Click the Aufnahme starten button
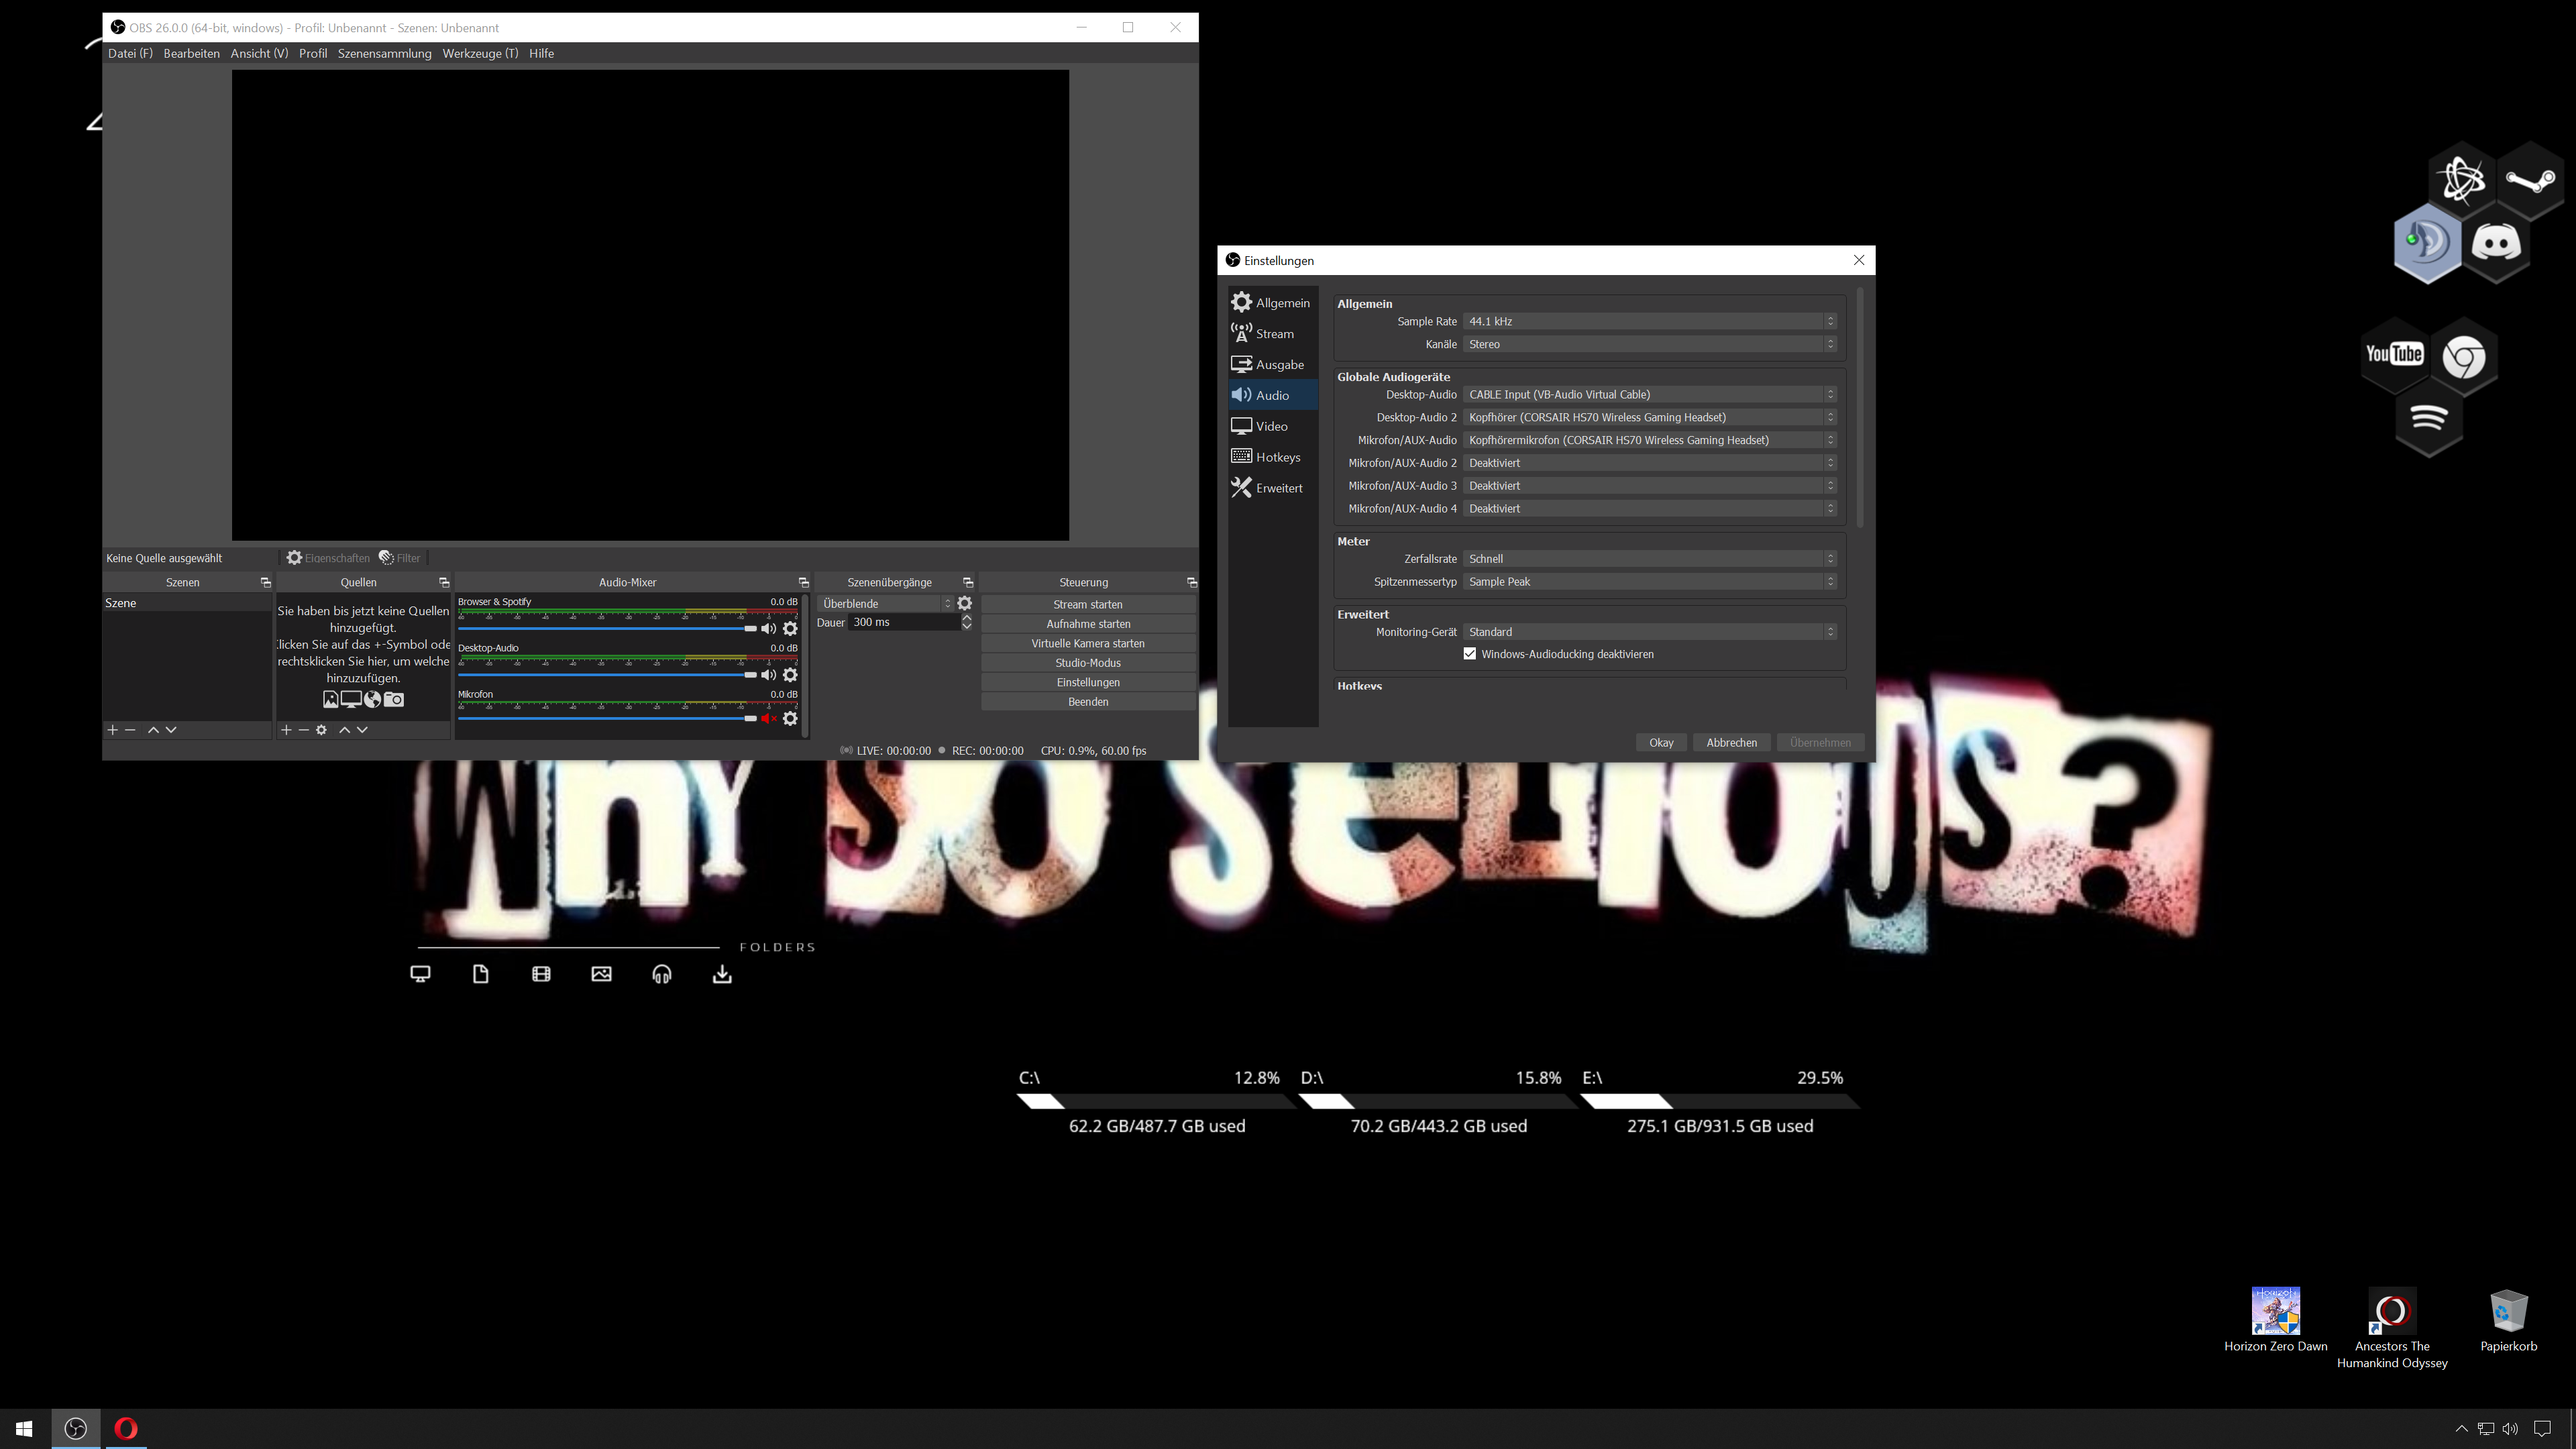This screenshot has height=1449, width=2576. 1088,624
